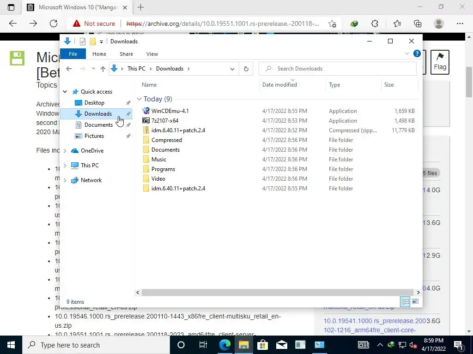
Task: Select the Compressed folder icon
Action: pyautogui.click(x=146, y=140)
